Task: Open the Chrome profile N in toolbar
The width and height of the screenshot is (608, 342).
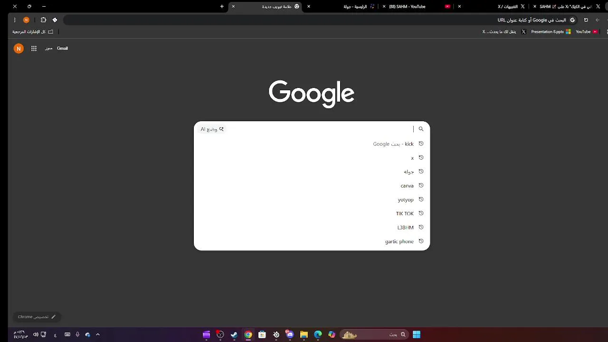Action: pyautogui.click(x=26, y=20)
